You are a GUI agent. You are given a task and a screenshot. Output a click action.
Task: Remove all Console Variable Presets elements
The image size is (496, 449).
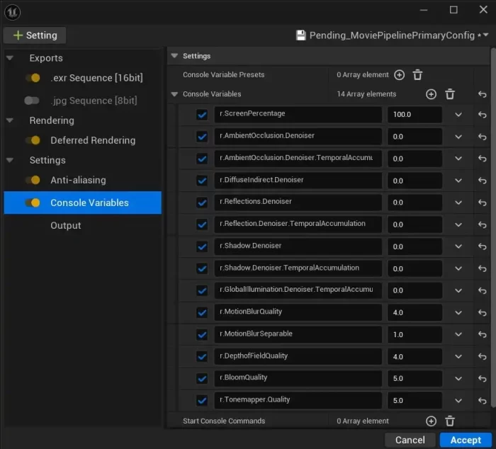tap(418, 75)
